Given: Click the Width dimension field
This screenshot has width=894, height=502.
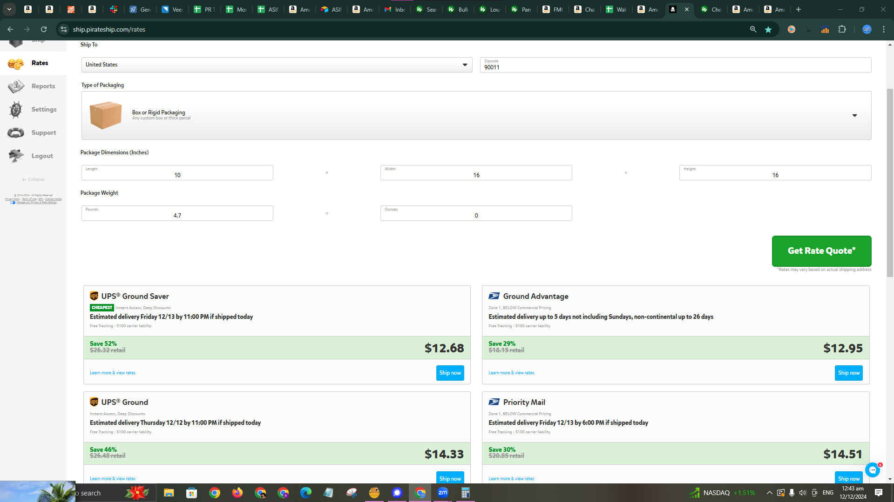Looking at the screenshot, I should [x=476, y=172].
